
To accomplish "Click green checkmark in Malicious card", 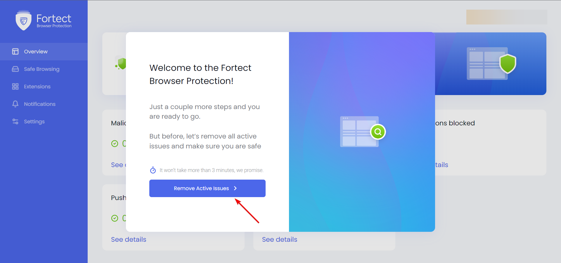I will tap(115, 143).
